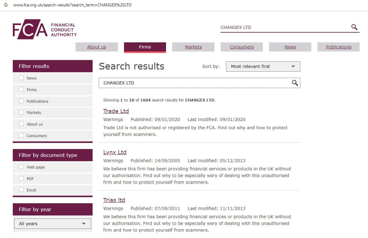Open the News navigation tab
The height and width of the screenshot is (238, 368).
pyautogui.click(x=290, y=47)
